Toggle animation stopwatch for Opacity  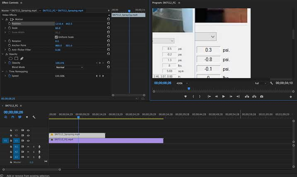(x=9, y=63)
